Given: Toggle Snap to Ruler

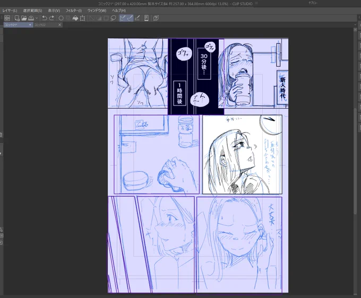Looking at the screenshot, I should coord(123,18).
